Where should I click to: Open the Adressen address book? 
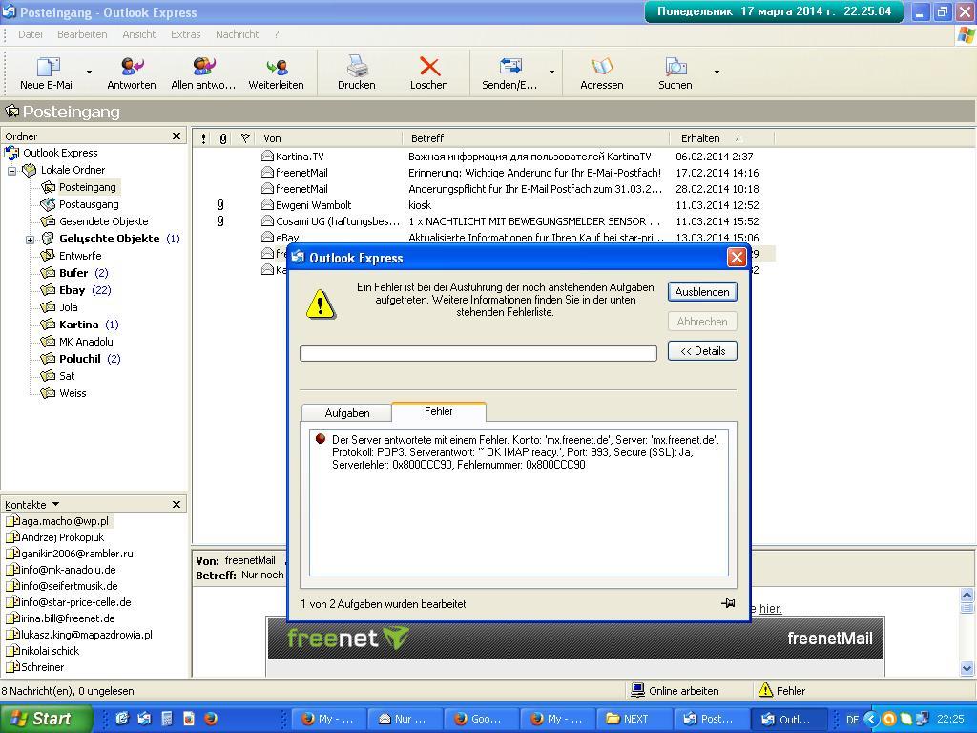601,73
